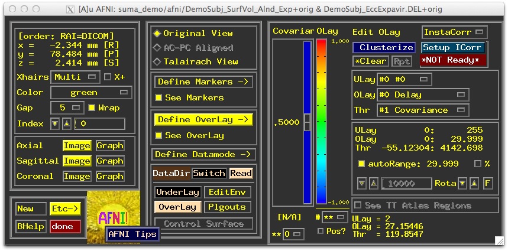This screenshot has height=251, width=508.
Task: Click the Index down arrow
Action: 55,124
